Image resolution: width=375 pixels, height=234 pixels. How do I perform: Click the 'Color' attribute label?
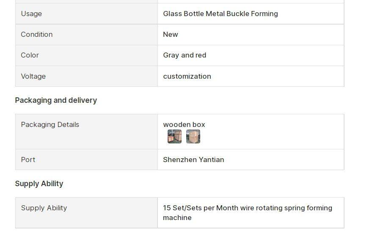tap(30, 55)
